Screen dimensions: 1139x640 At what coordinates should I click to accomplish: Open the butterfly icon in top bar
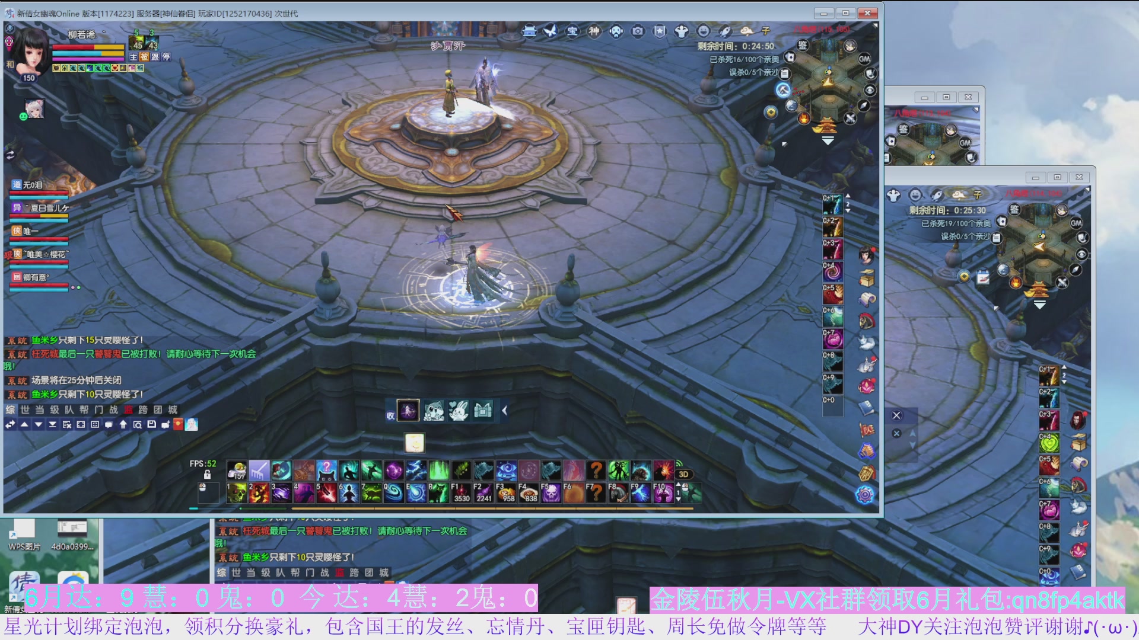551,31
